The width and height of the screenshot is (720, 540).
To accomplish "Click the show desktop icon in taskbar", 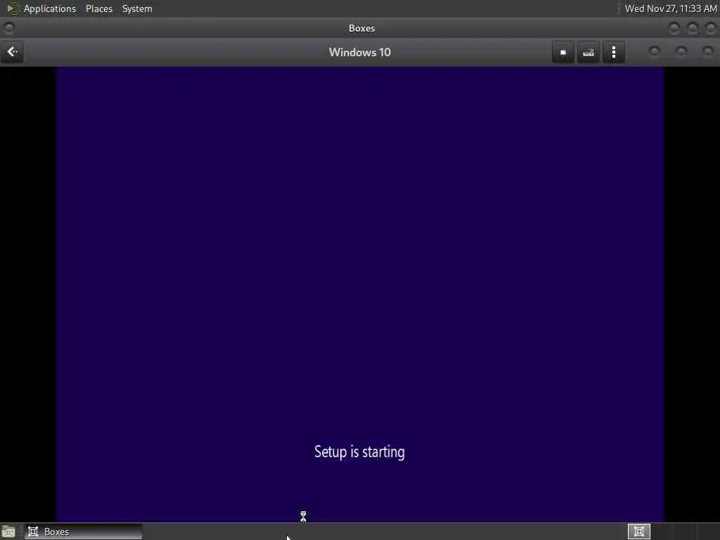I will 8,532.
